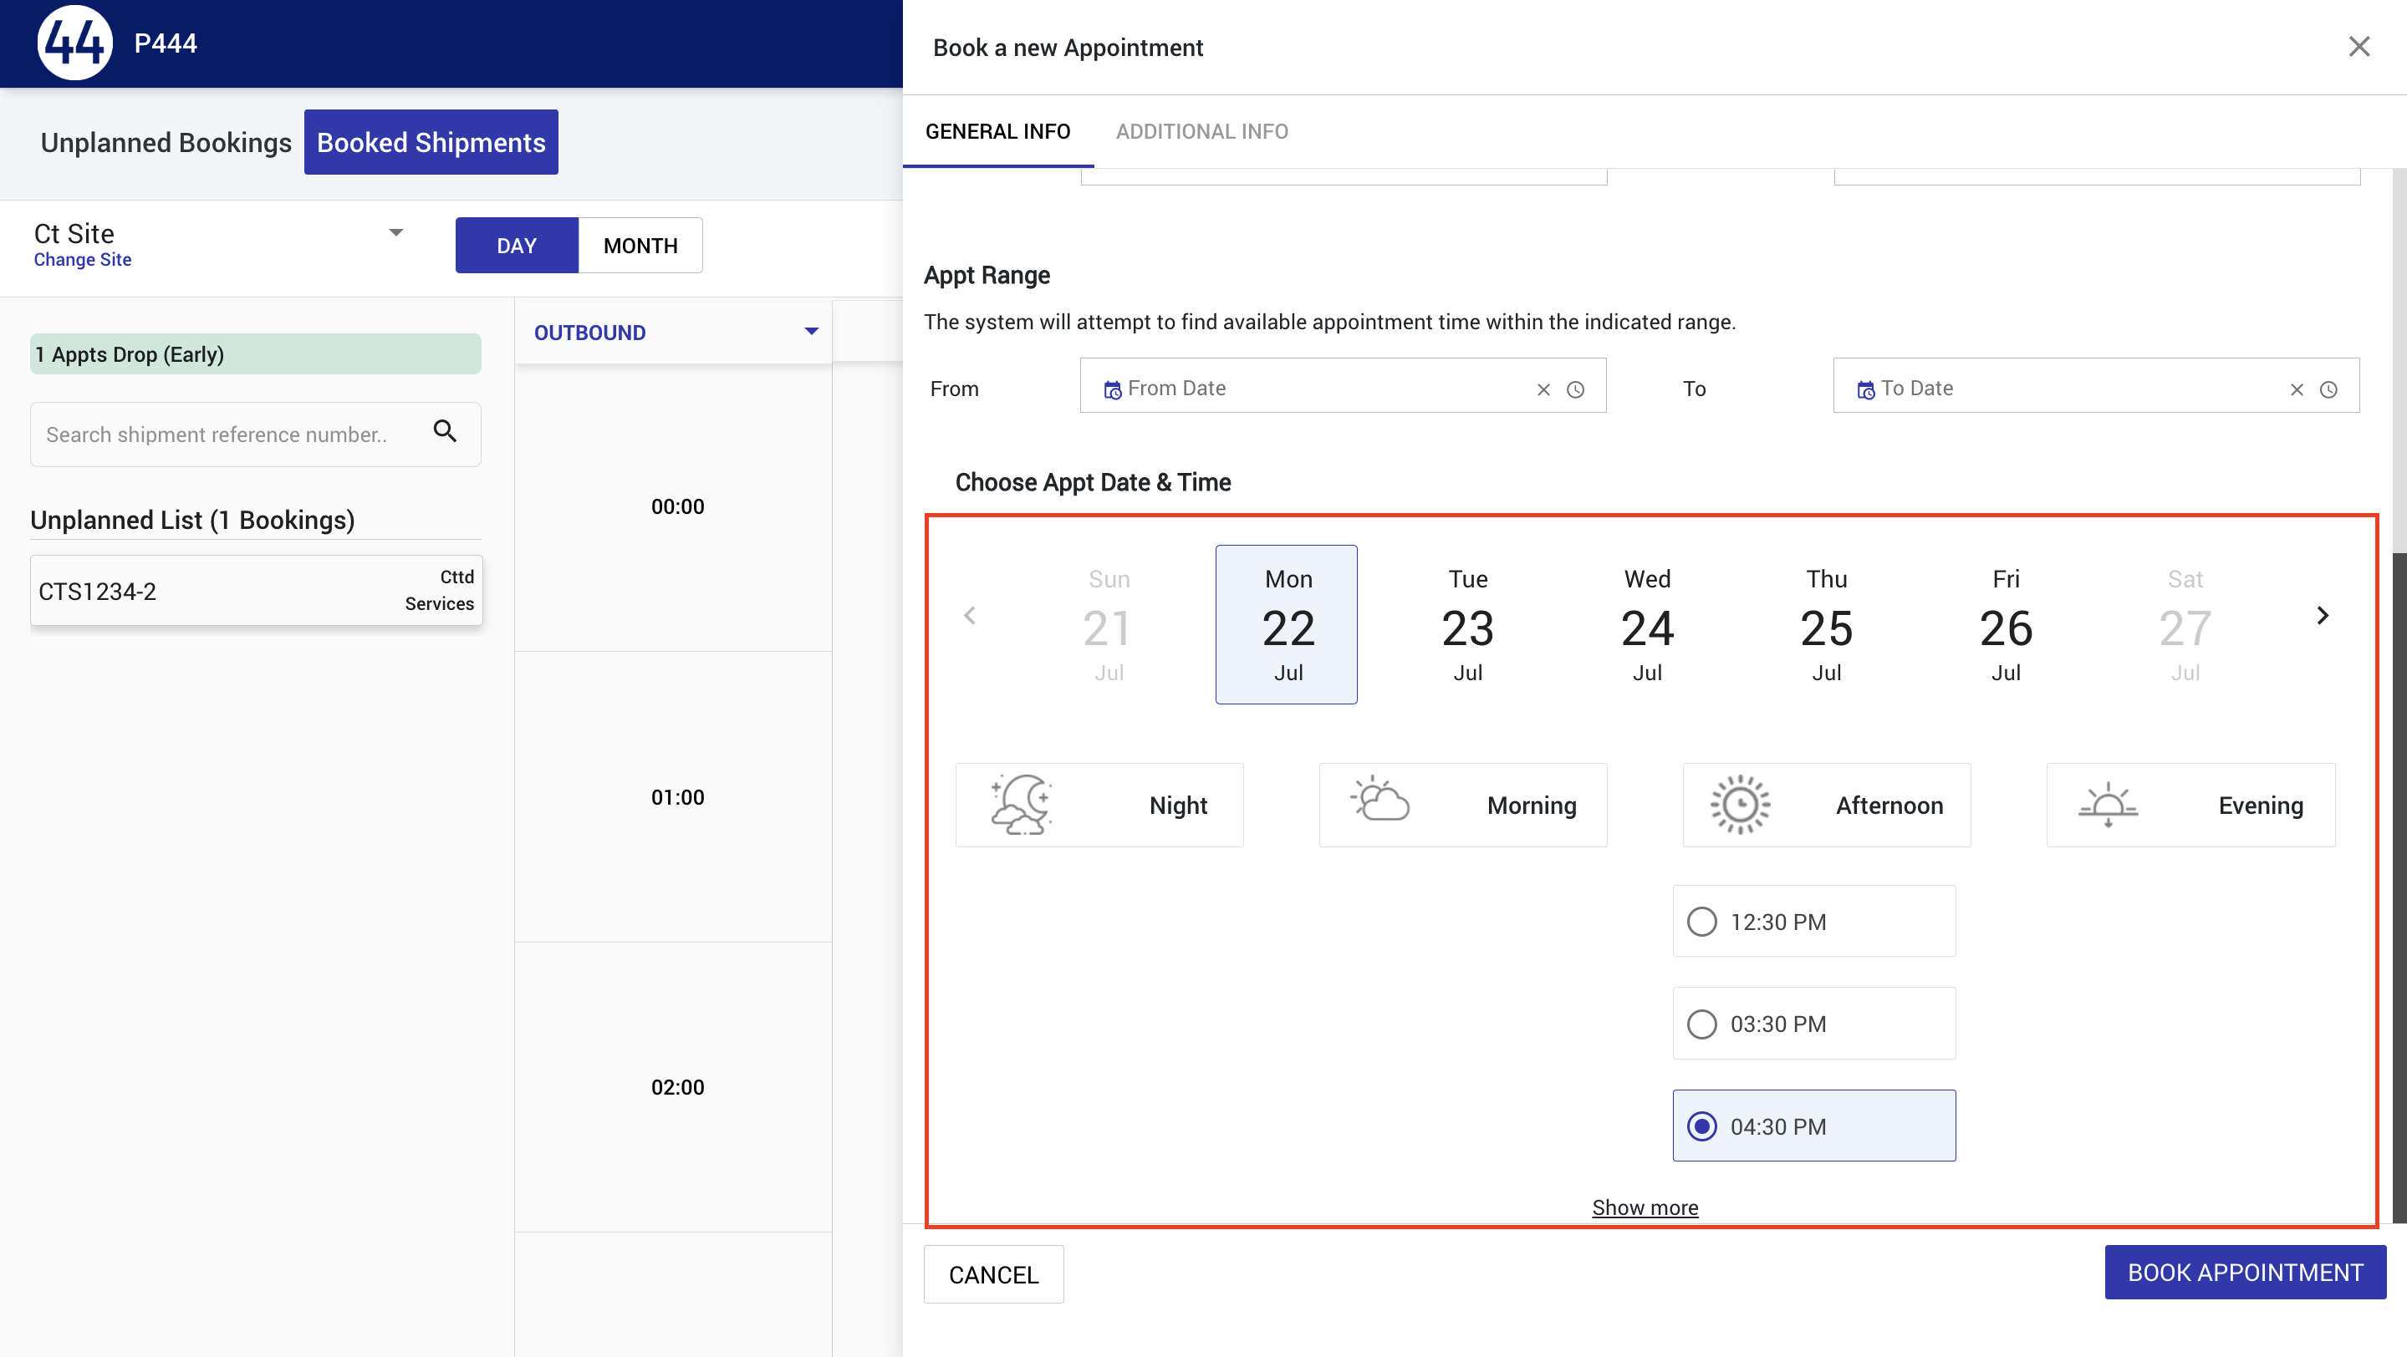Select Fri 26 Jul date
The width and height of the screenshot is (2407, 1357).
click(x=2005, y=624)
